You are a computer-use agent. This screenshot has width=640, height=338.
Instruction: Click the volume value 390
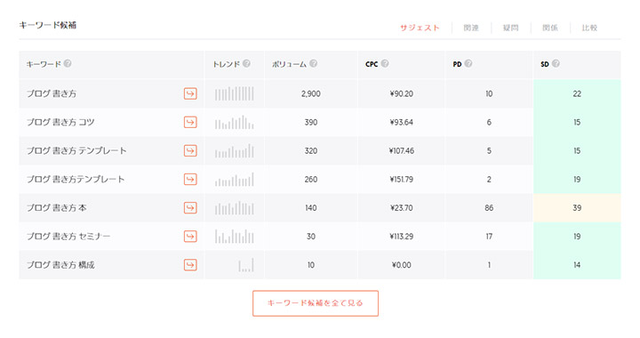point(311,122)
